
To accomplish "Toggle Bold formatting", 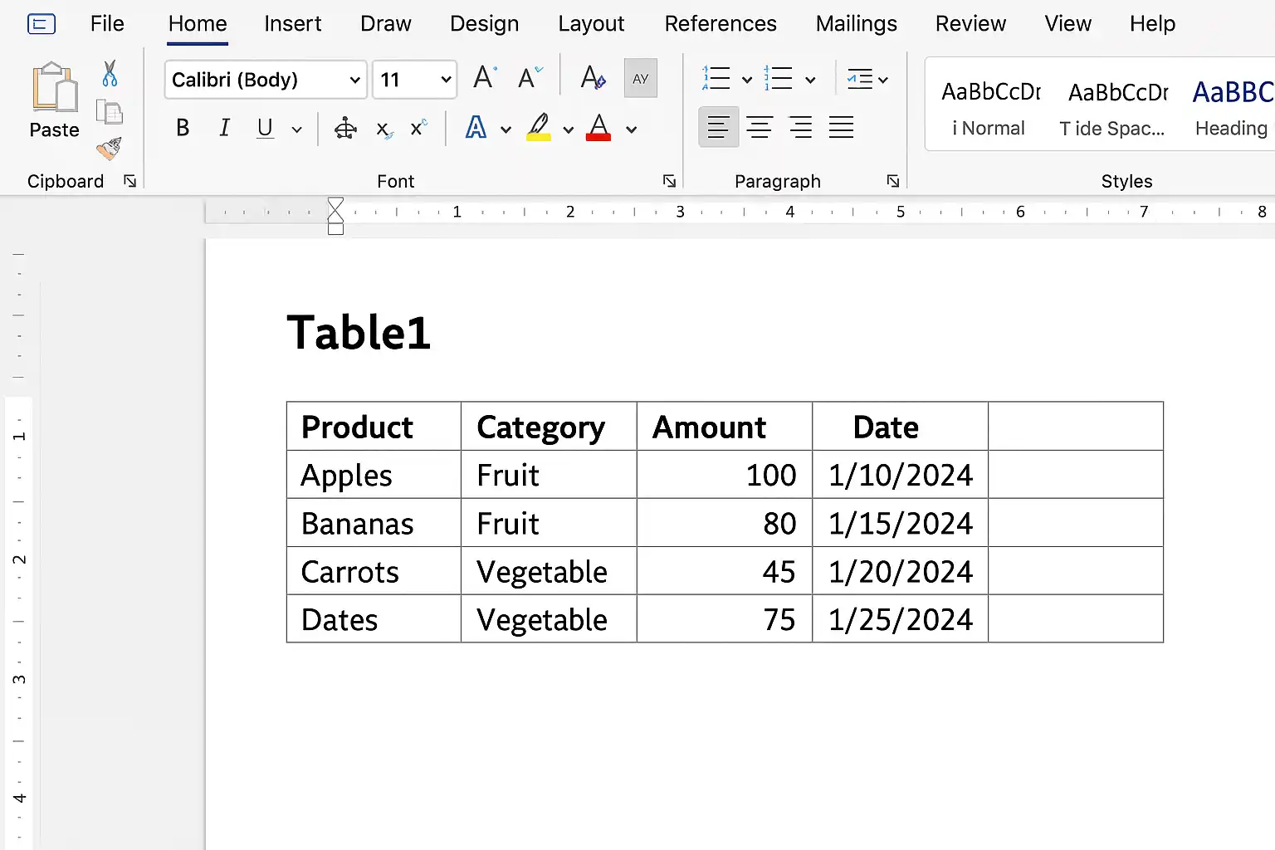I will coord(183,129).
